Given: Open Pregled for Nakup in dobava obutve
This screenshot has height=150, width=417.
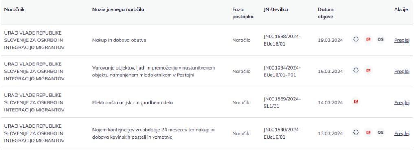Looking at the screenshot, I should click(402, 40).
